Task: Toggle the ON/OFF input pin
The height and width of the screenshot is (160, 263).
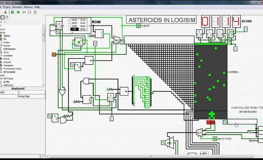Action: coord(138,26)
